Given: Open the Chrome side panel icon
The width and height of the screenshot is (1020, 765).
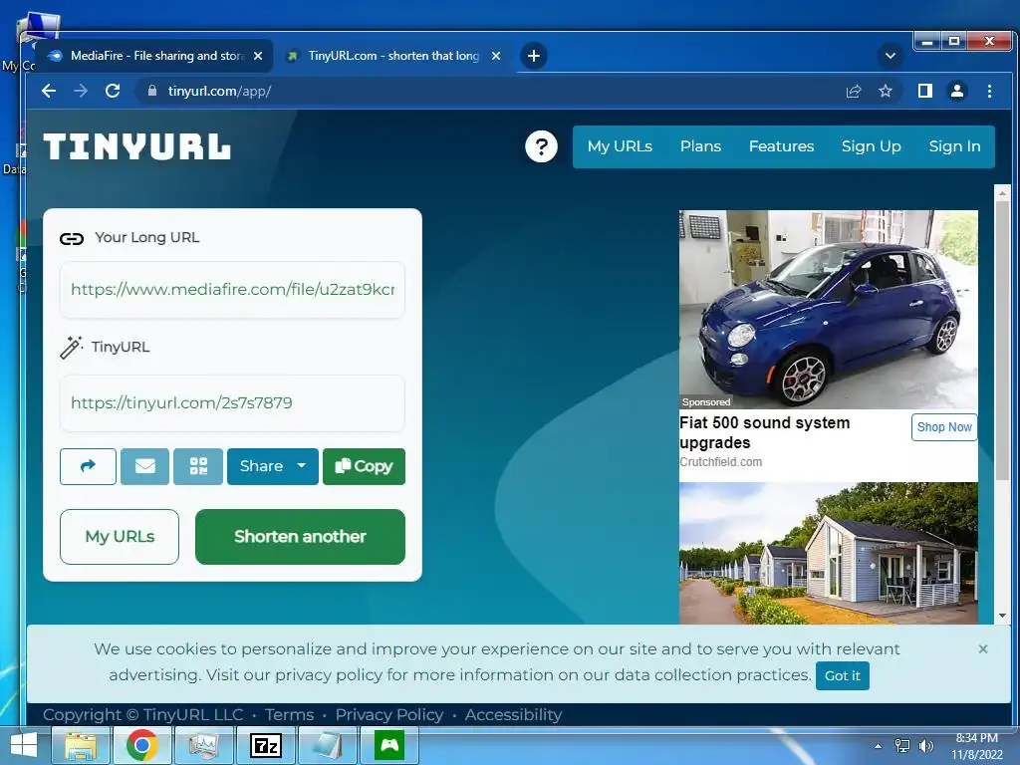Looking at the screenshot, I should (x=925, y=91).
